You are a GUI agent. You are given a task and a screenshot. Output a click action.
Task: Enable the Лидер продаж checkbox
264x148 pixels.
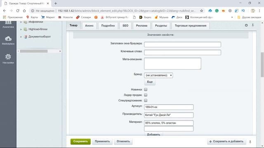[x=146, y=95]
